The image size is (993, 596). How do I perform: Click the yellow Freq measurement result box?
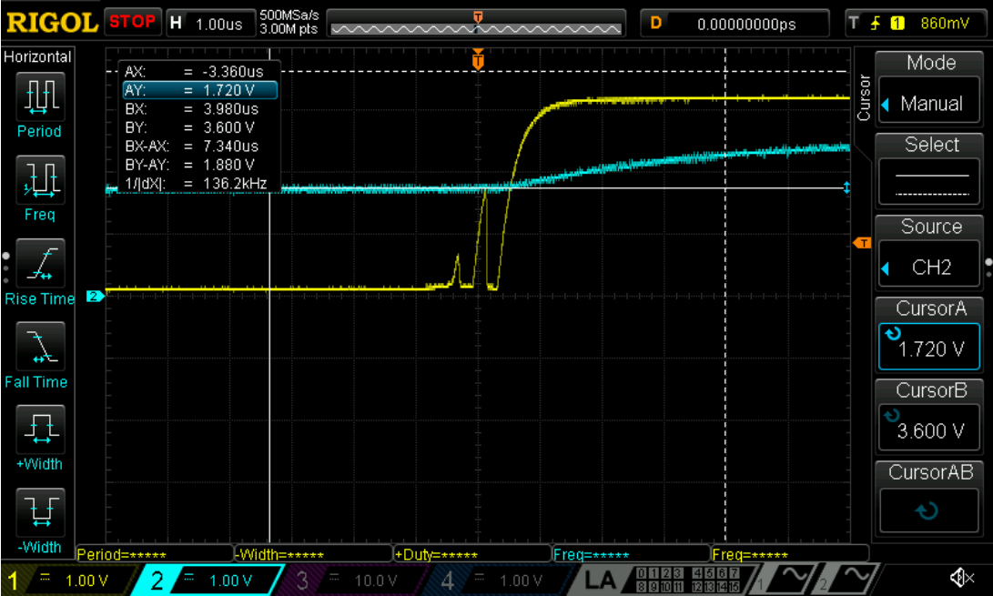coord(790,554)
